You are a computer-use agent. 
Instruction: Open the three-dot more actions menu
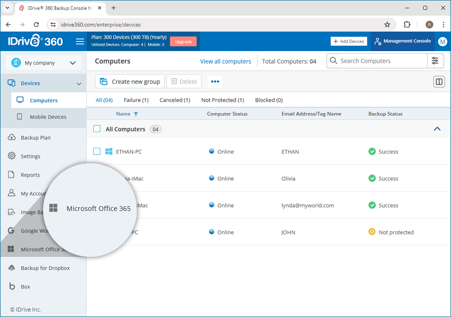click(215, 82)
